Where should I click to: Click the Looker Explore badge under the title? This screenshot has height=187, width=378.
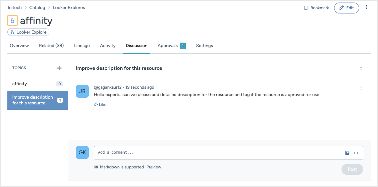pos(28,32)
